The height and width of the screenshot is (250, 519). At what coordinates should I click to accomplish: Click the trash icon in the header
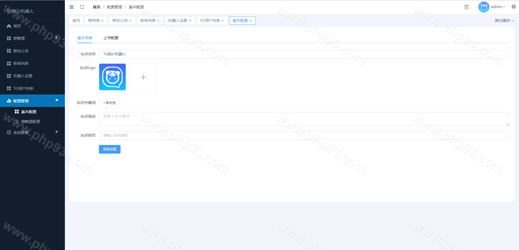click(466, 7)
